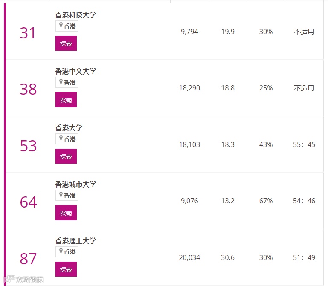
Task: Click the 探索 button for 香港大学
Action: point(66,156)
